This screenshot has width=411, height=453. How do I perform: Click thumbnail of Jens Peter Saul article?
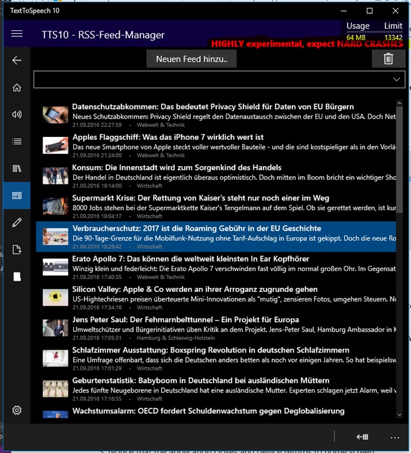(x=55, y=328)
